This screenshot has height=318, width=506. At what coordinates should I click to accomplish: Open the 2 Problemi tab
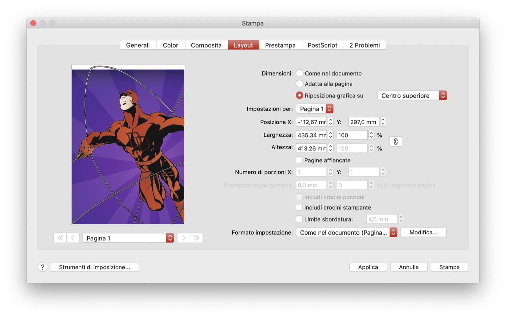pyautogui.click(x=365, y=45)
